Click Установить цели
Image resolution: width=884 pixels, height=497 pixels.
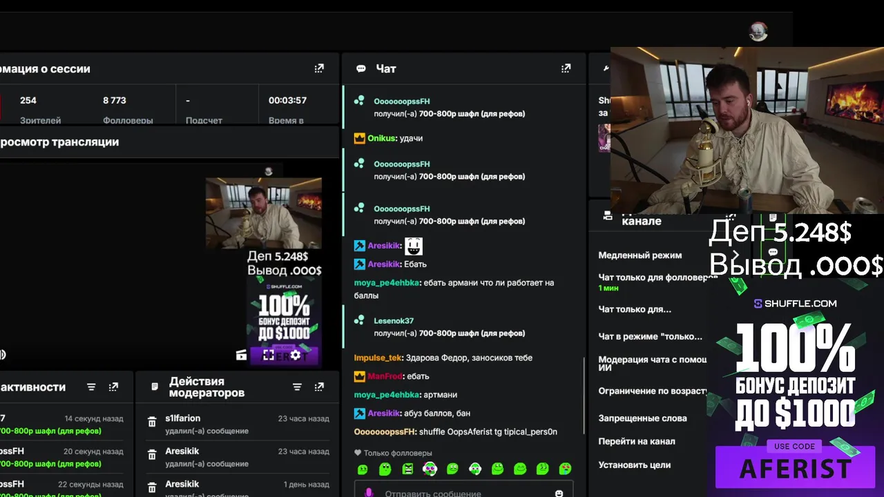pyautogui.click(x=634, y=465)
